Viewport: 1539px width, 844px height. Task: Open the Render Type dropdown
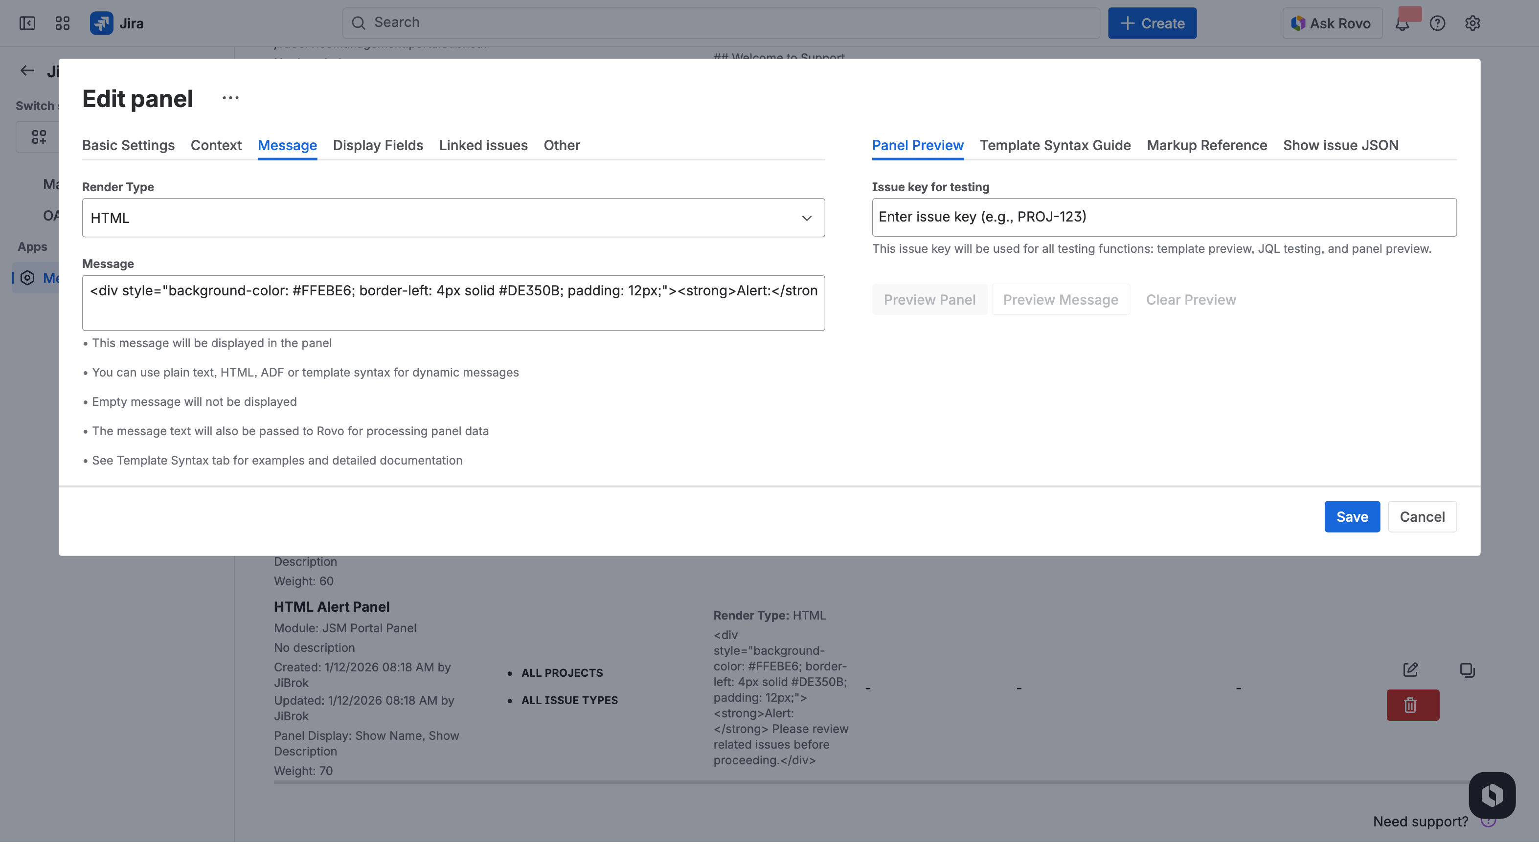807,218
